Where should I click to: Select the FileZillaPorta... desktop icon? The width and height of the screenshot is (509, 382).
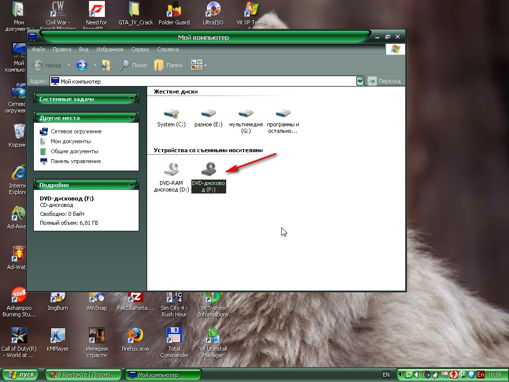(x=135, y=301)
